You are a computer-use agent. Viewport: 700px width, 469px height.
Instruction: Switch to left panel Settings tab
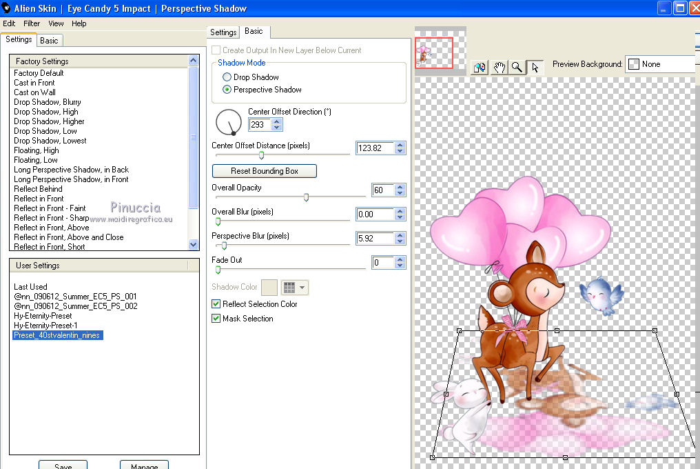point(19,39)
